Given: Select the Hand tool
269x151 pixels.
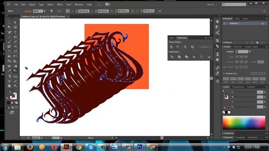Looking at the screenshot, I should point(9,86).
